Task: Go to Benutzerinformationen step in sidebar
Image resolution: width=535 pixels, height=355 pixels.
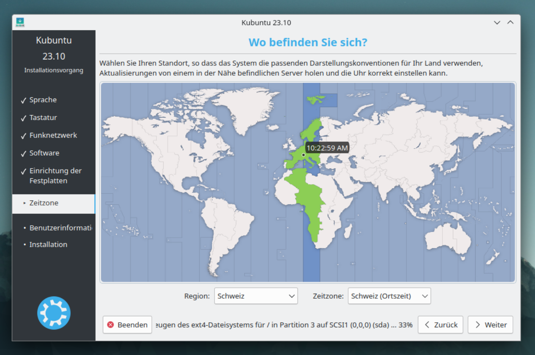Action: click(x=60, y=228)
